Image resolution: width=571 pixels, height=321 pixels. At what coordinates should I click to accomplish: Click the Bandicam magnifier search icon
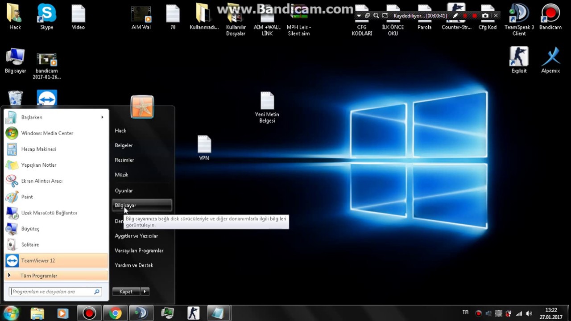[376, 16]
